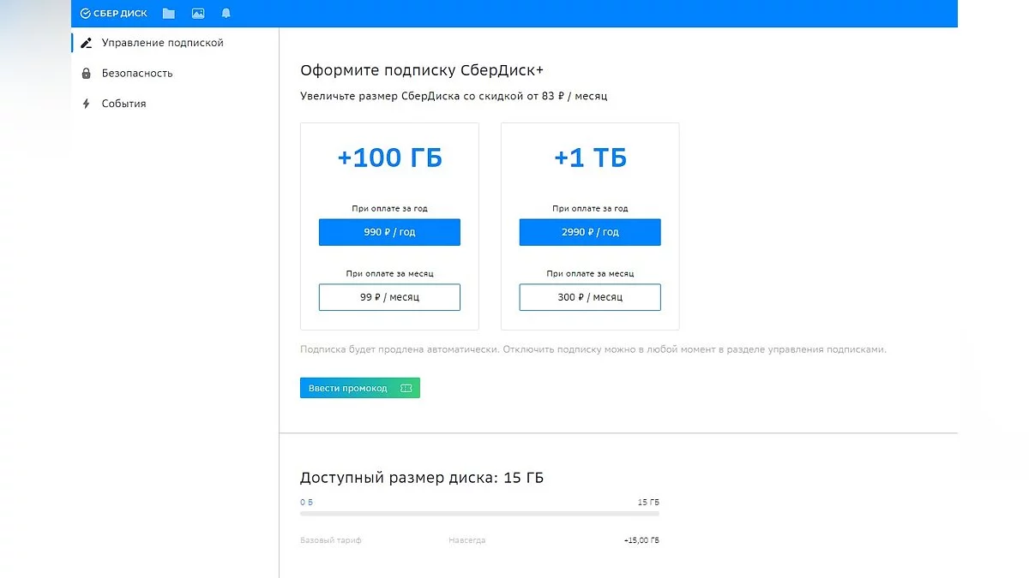
Task: Click the lock icon beside Безопасность
Action: click(x=86, y=74)
